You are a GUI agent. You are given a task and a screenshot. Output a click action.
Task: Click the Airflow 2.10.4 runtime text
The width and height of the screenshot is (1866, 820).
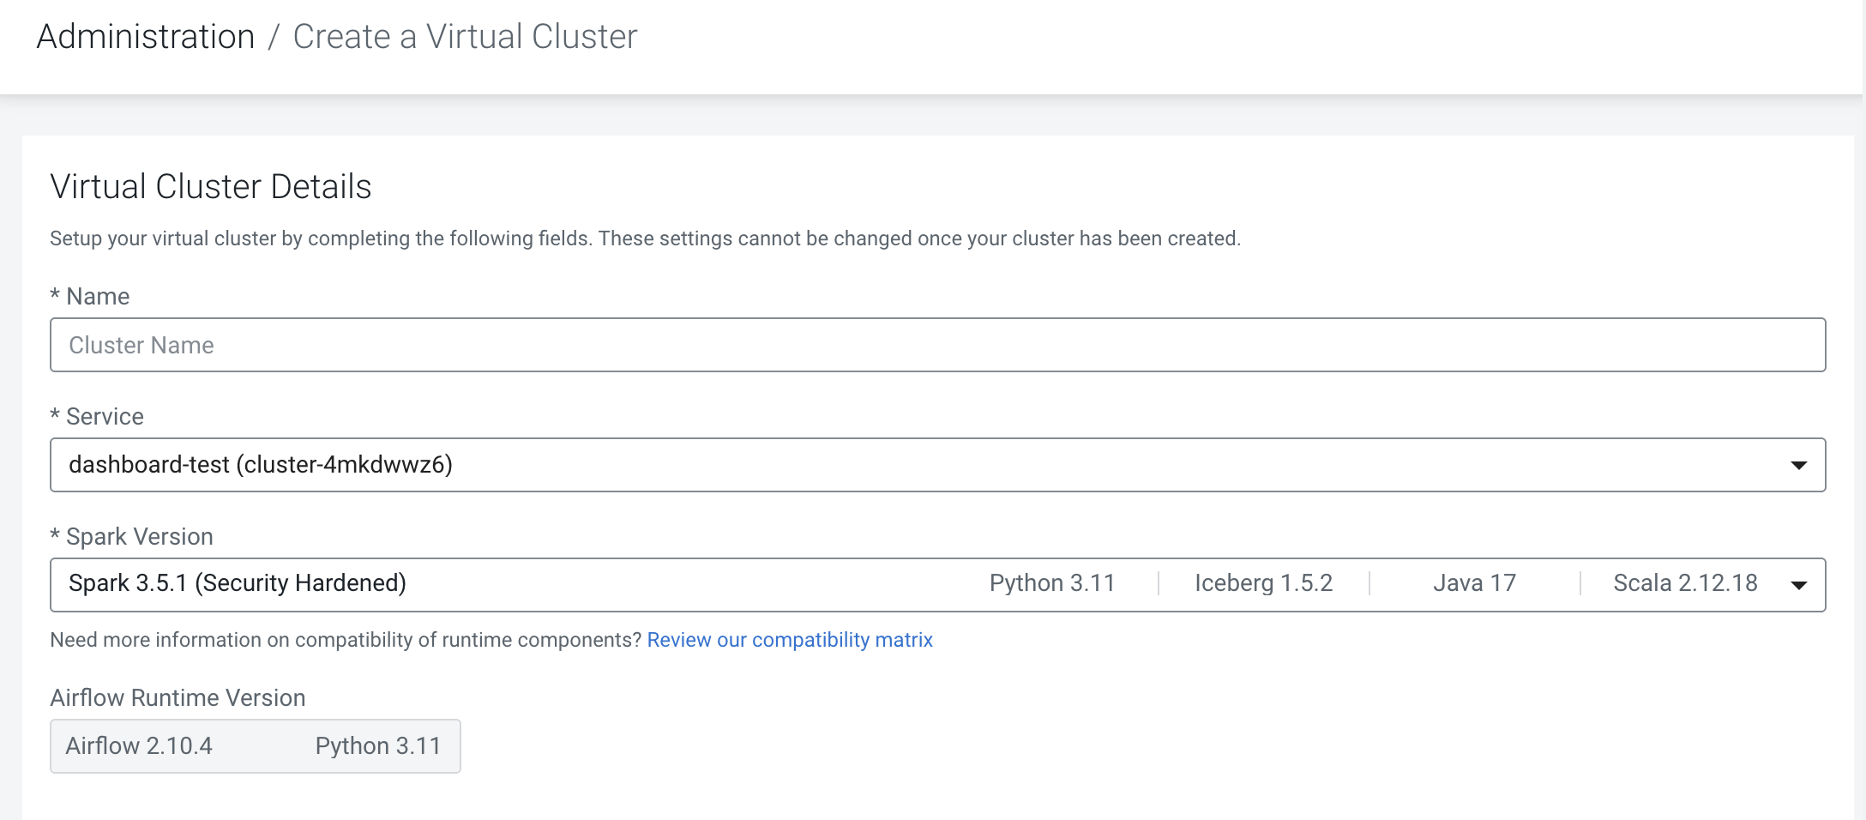(139, 746)
